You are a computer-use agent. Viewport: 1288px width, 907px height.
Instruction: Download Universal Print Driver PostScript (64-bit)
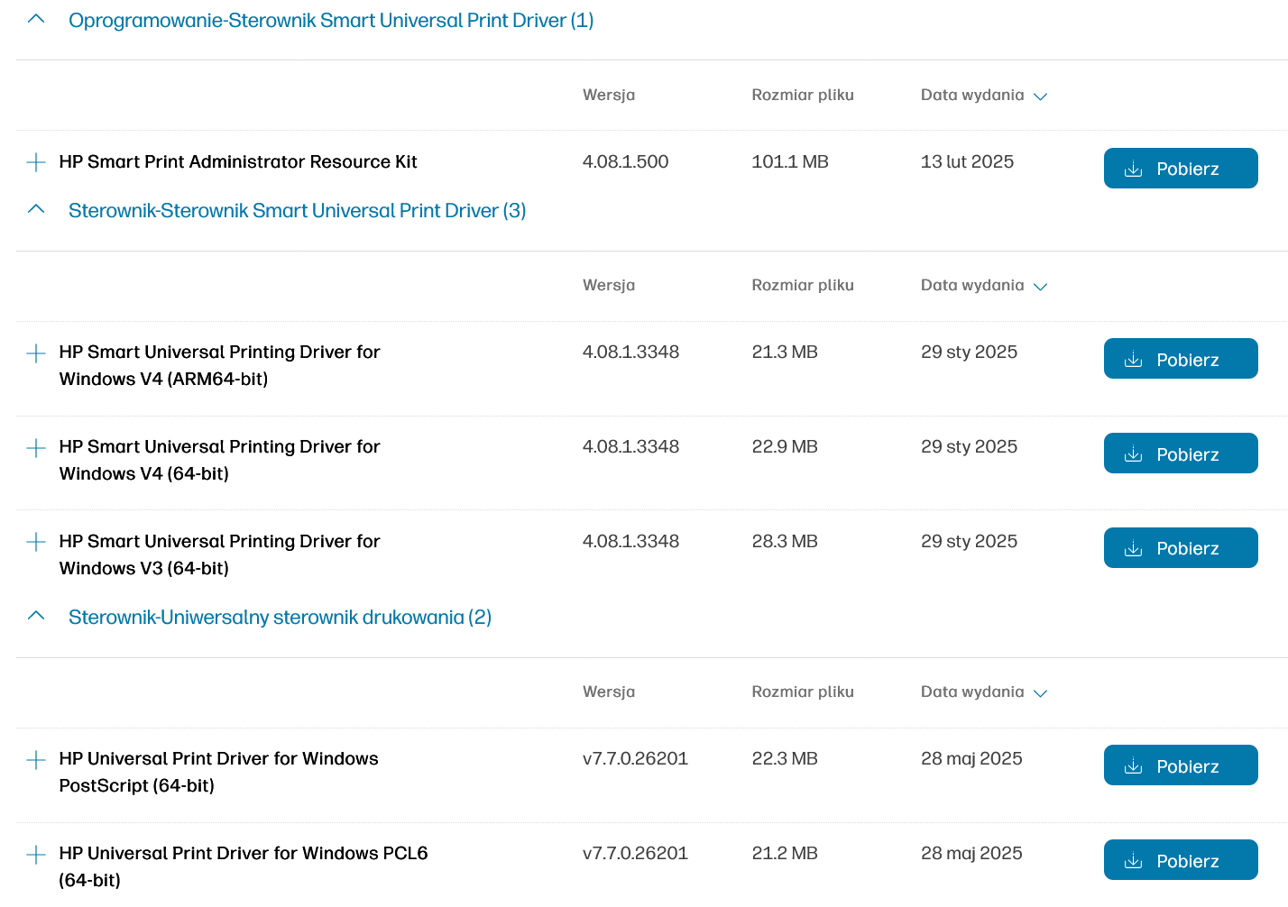pyautogui.click(x=1181, y=765)
